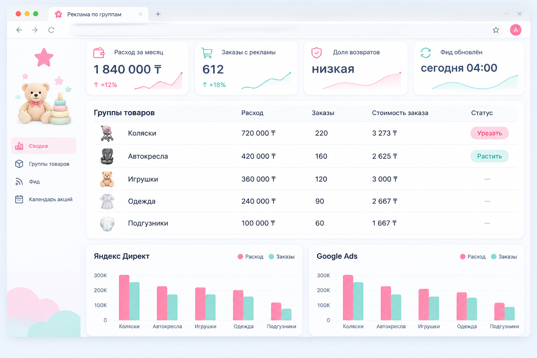Click the teddy bear thumbnail in Игрушки row
The image size is (537, 358).
pyautogui.click(x=107, y=179)
